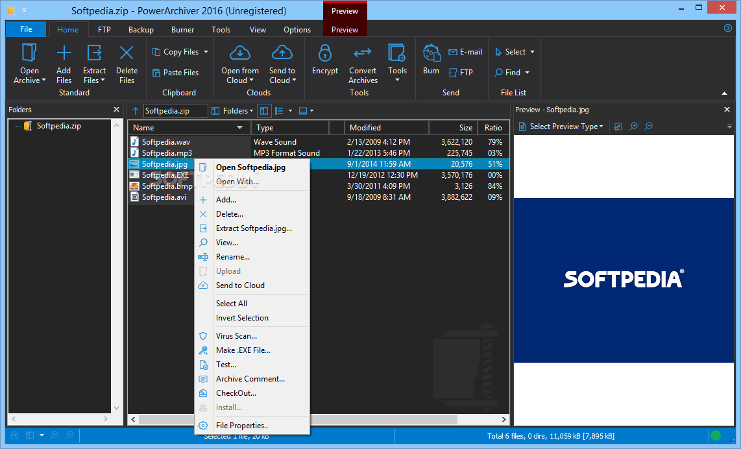741x449 pixels.
Task: Zoom in on the preview image
Action: click(634, 126)
